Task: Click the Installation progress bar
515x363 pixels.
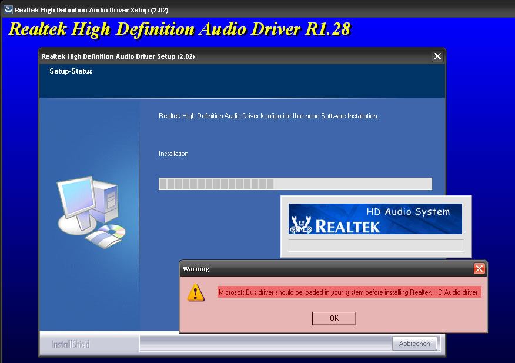Action: 295,184
